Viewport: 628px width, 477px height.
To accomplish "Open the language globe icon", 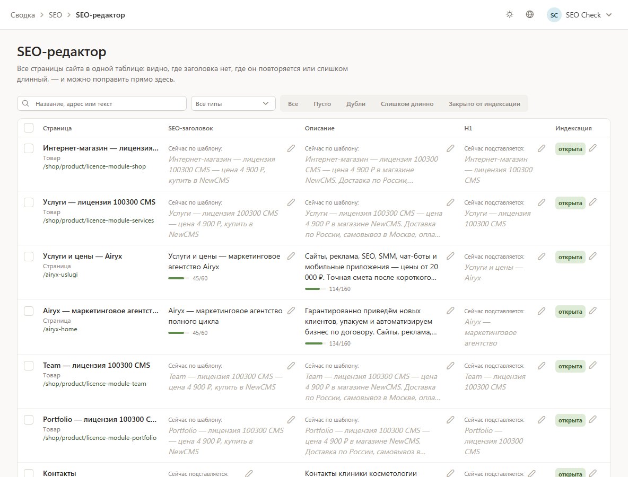I will pyautogui.click(x=529, y=15).
